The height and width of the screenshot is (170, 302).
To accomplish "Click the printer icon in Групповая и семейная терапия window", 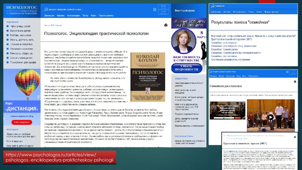I will pos(295,137).
